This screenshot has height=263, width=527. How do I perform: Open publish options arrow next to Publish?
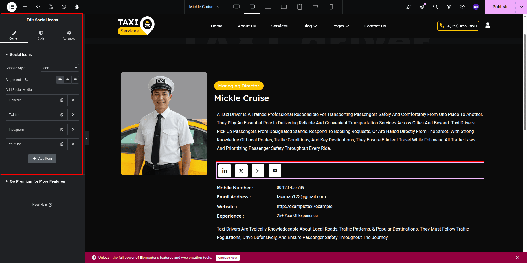(521, 7)
